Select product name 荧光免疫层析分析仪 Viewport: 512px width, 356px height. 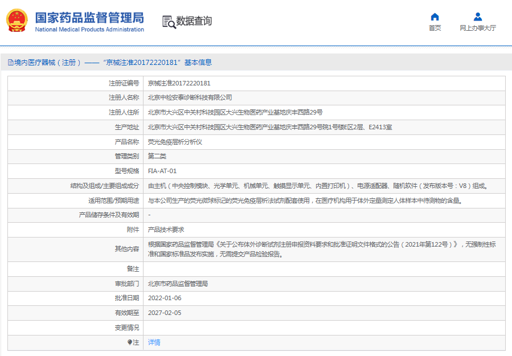click(175, 142)
